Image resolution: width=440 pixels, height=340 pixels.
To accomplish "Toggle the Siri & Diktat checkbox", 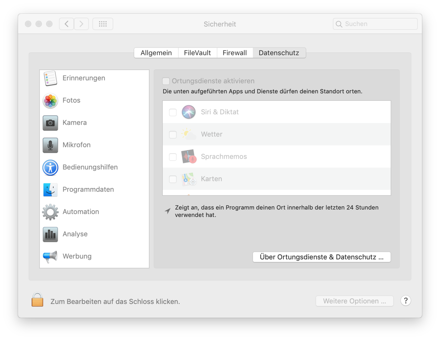I will (173, 112).
